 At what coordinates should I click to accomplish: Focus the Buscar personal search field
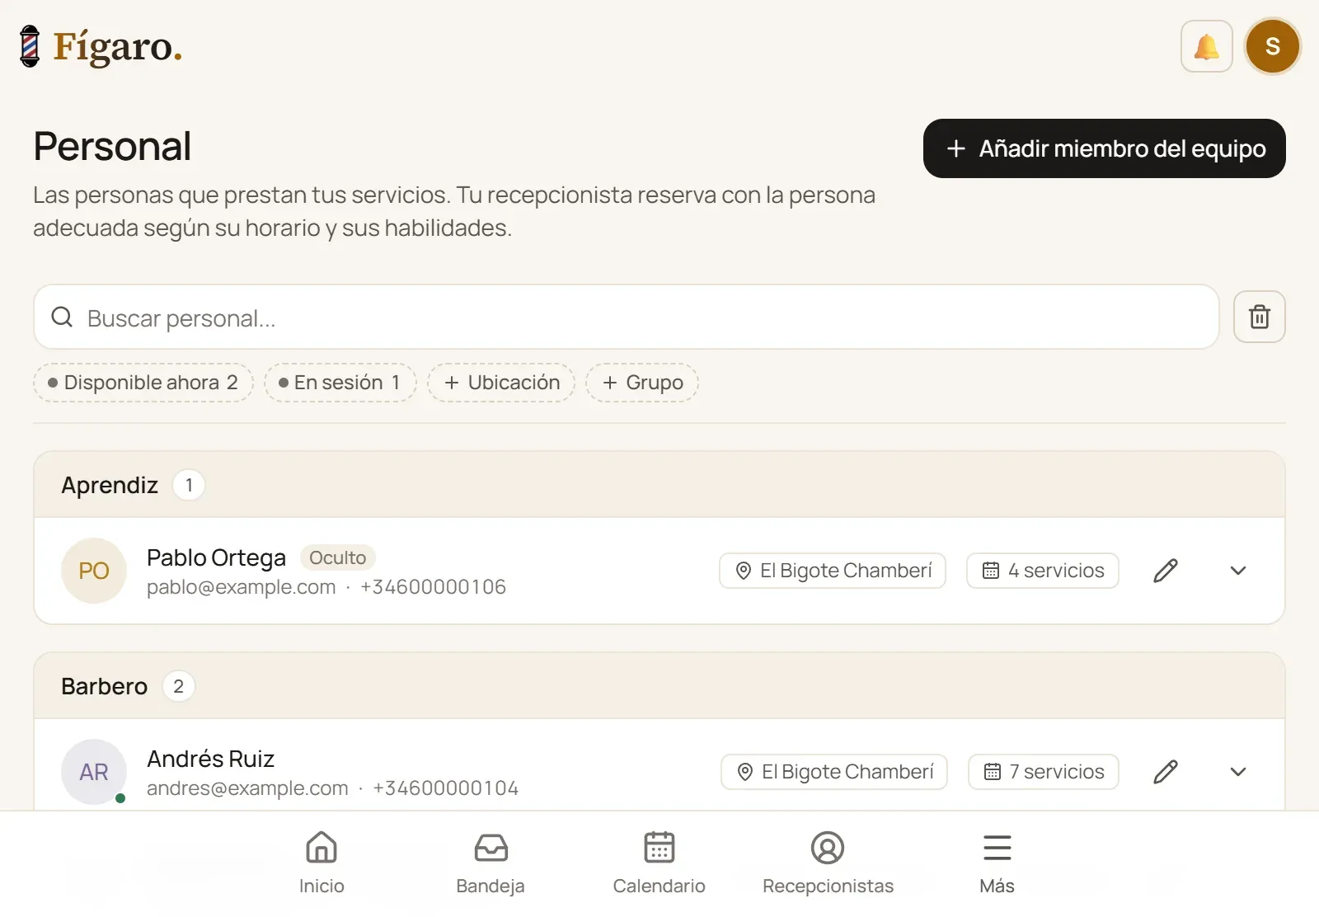click(x=627, y=317)
